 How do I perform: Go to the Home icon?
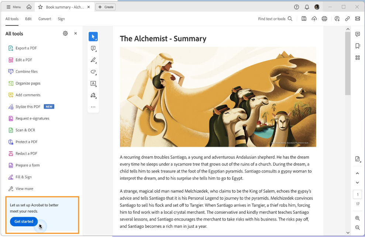point(29,7)
